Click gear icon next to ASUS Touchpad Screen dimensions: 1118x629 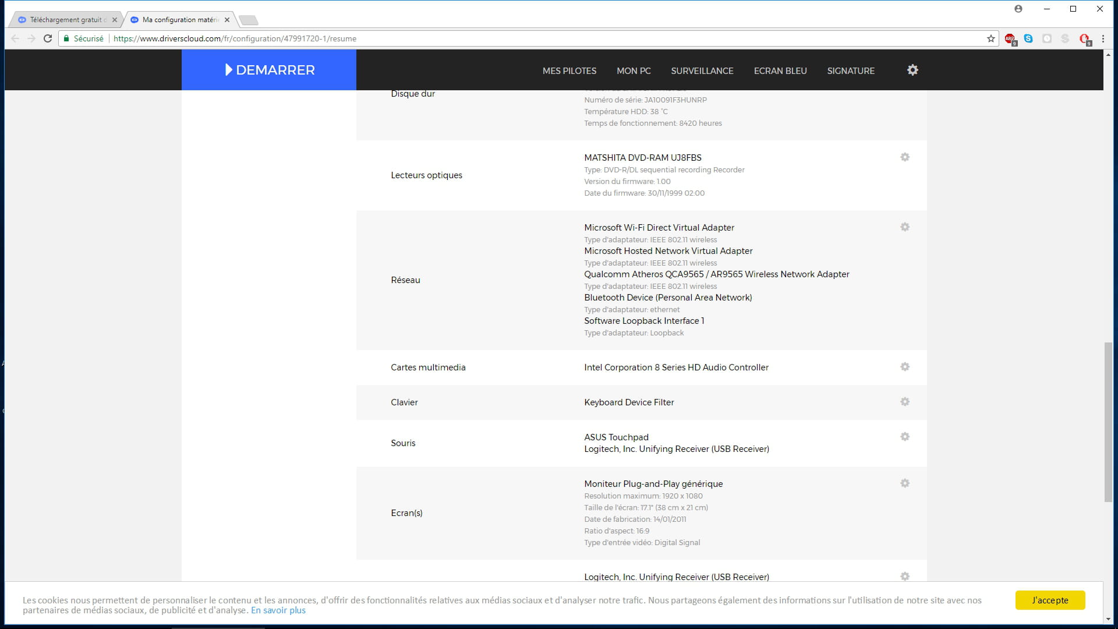coord(904,437)
